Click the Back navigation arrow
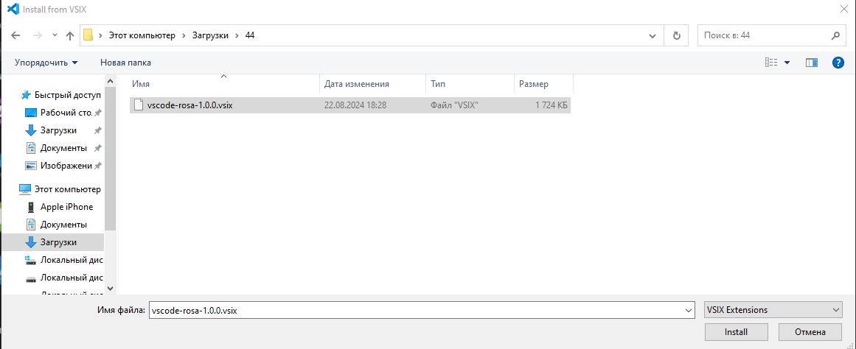This screenshot has height=349, width=856. pos(15,35)
